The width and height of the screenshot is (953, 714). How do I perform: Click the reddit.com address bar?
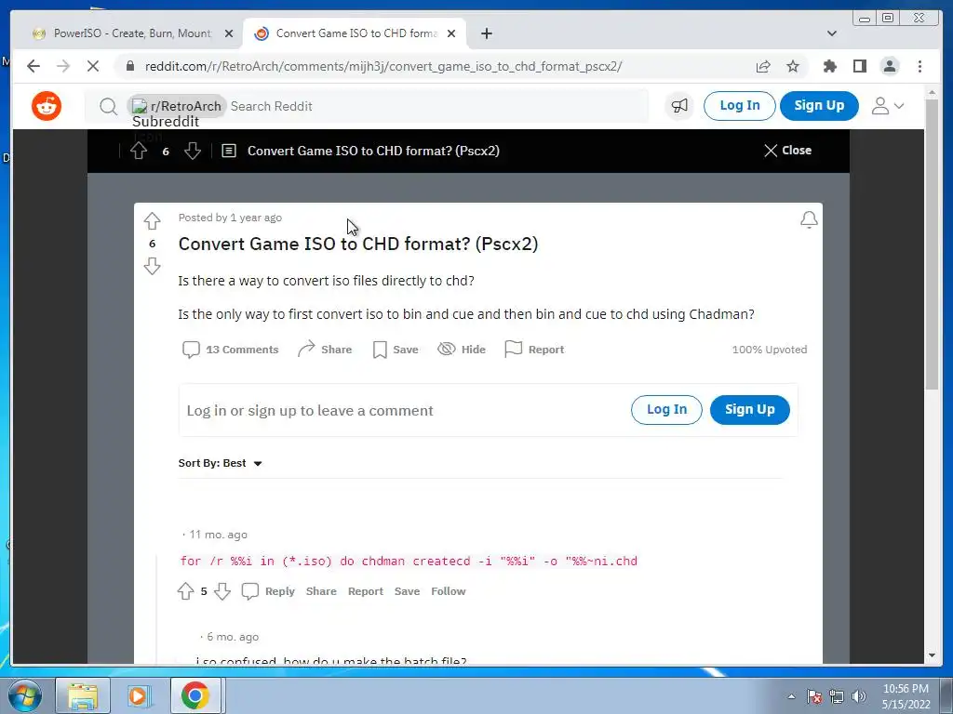pyautogui.click(x=383, y=66)
